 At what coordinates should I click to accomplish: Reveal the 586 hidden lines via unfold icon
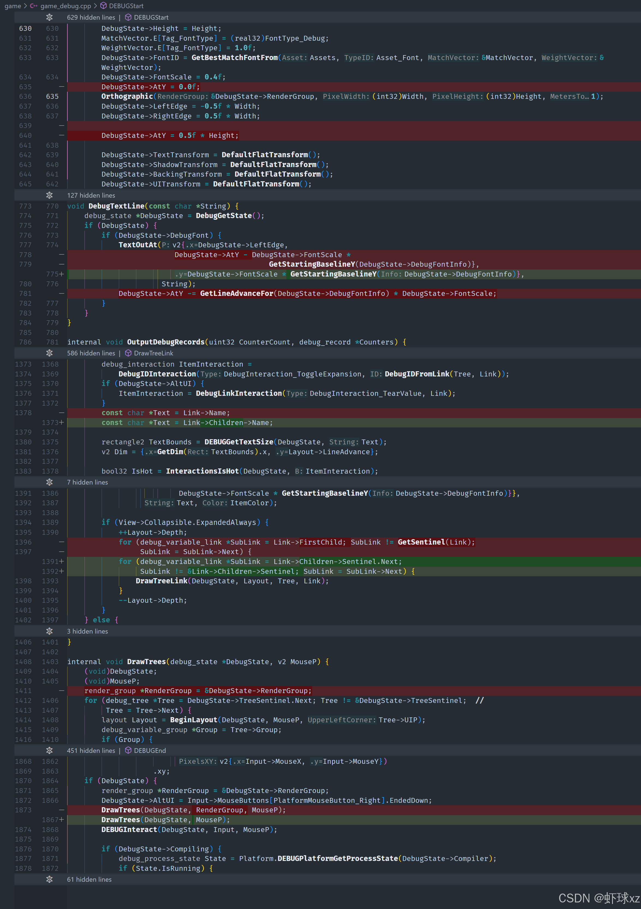(x=49, y=353)
